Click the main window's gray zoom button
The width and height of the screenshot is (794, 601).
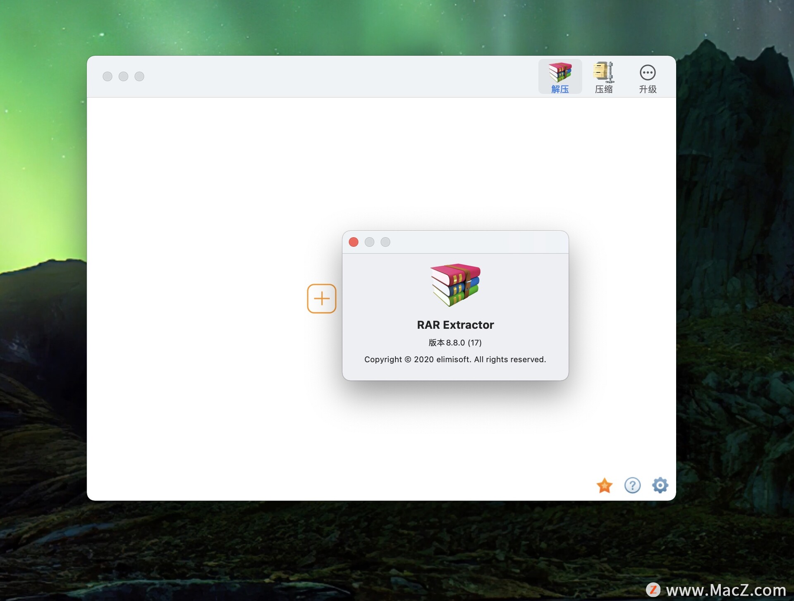139,76
